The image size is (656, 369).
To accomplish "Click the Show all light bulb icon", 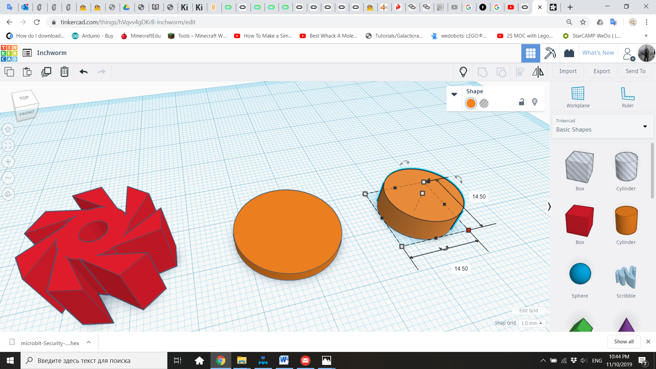I will (463, 72).
